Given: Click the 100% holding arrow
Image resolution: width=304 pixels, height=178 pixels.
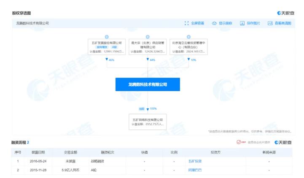Looking at the screenshot, I should pyautogui.click(x=148, y=108).
